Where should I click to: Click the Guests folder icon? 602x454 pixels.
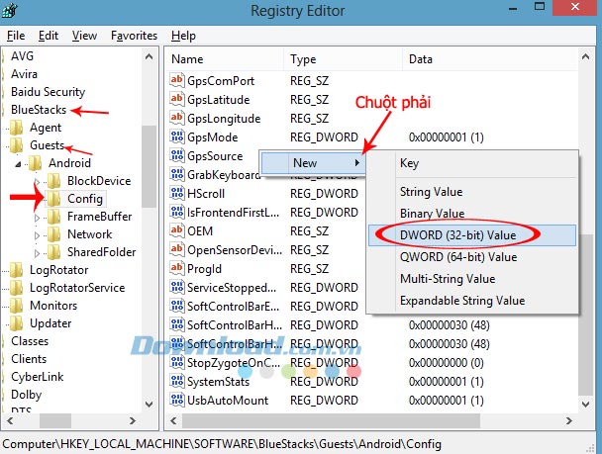pyautogui.click(x=17, y=145)
